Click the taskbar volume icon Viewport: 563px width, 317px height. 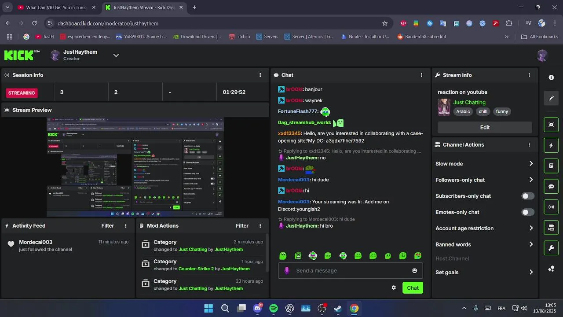tap(524, 308)
